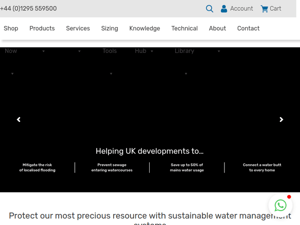Click the search magnifier icon
This screenshot has height=225, width=300.
[x=210, y=9]
